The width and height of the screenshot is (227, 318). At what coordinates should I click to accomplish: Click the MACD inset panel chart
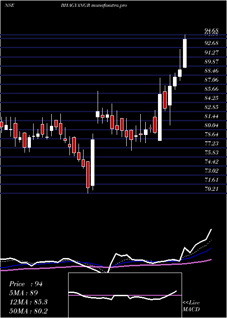[125, 295]
